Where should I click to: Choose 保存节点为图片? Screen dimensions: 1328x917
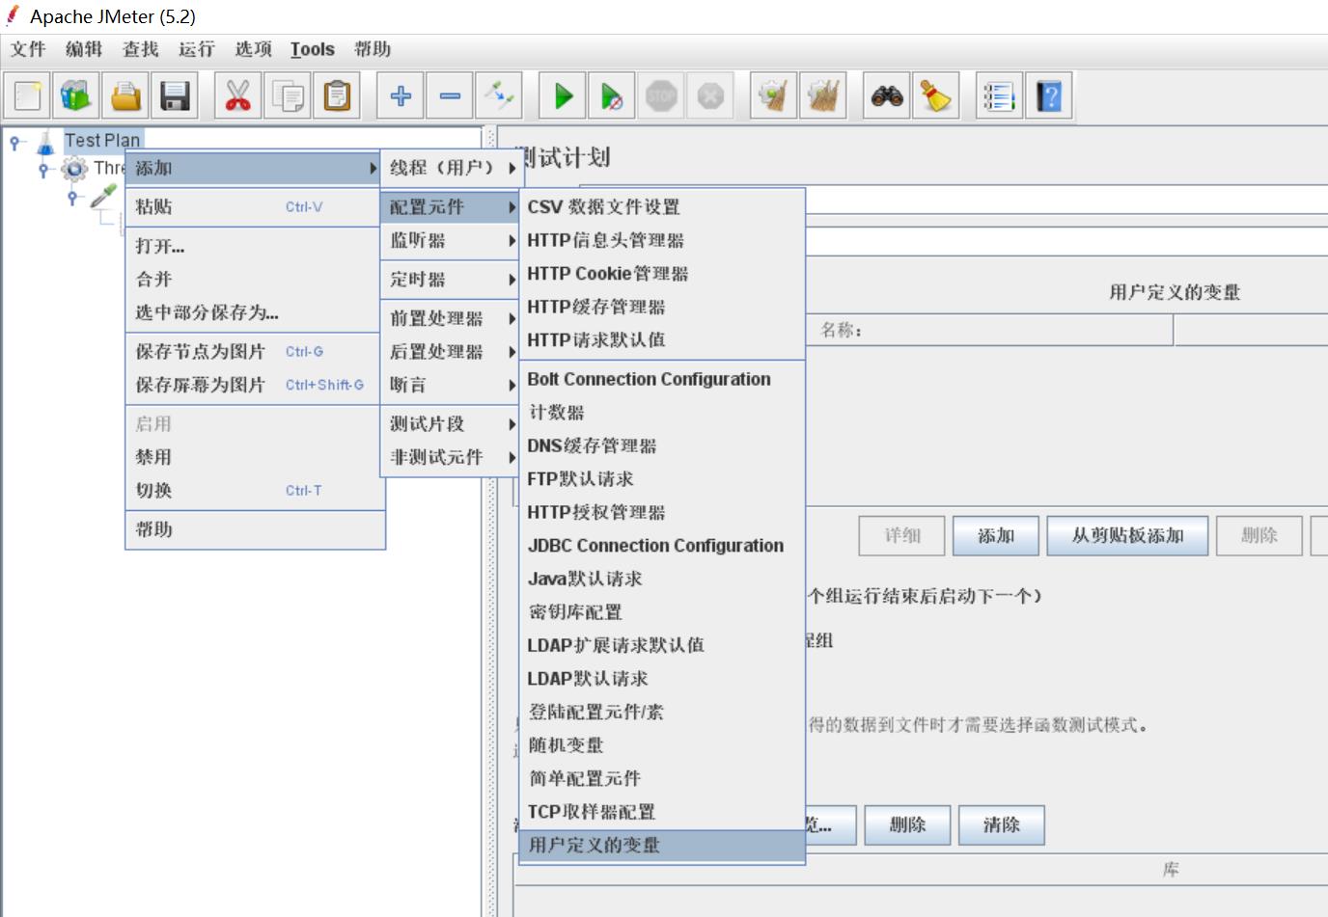pyautogui.click(x=255, y=352)
